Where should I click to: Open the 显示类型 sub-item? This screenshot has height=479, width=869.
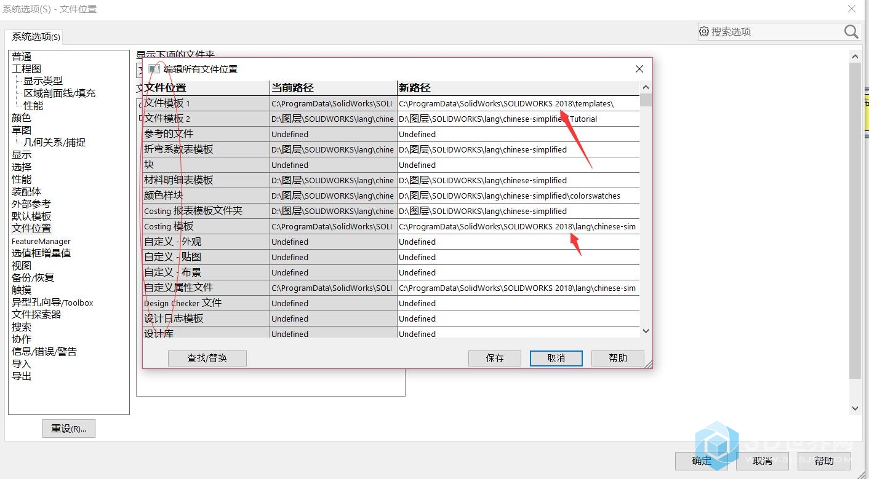43,81
